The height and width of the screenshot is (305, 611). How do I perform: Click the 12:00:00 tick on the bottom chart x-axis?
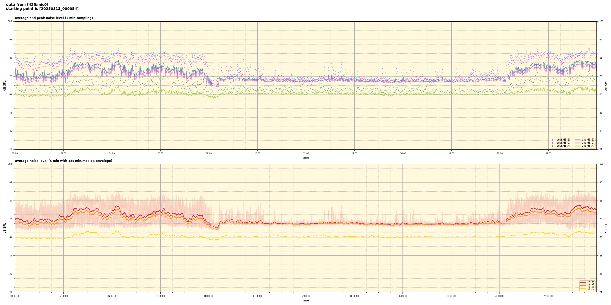[306, 296]
